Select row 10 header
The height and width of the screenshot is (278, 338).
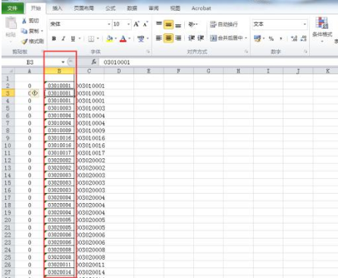[8, 145]
